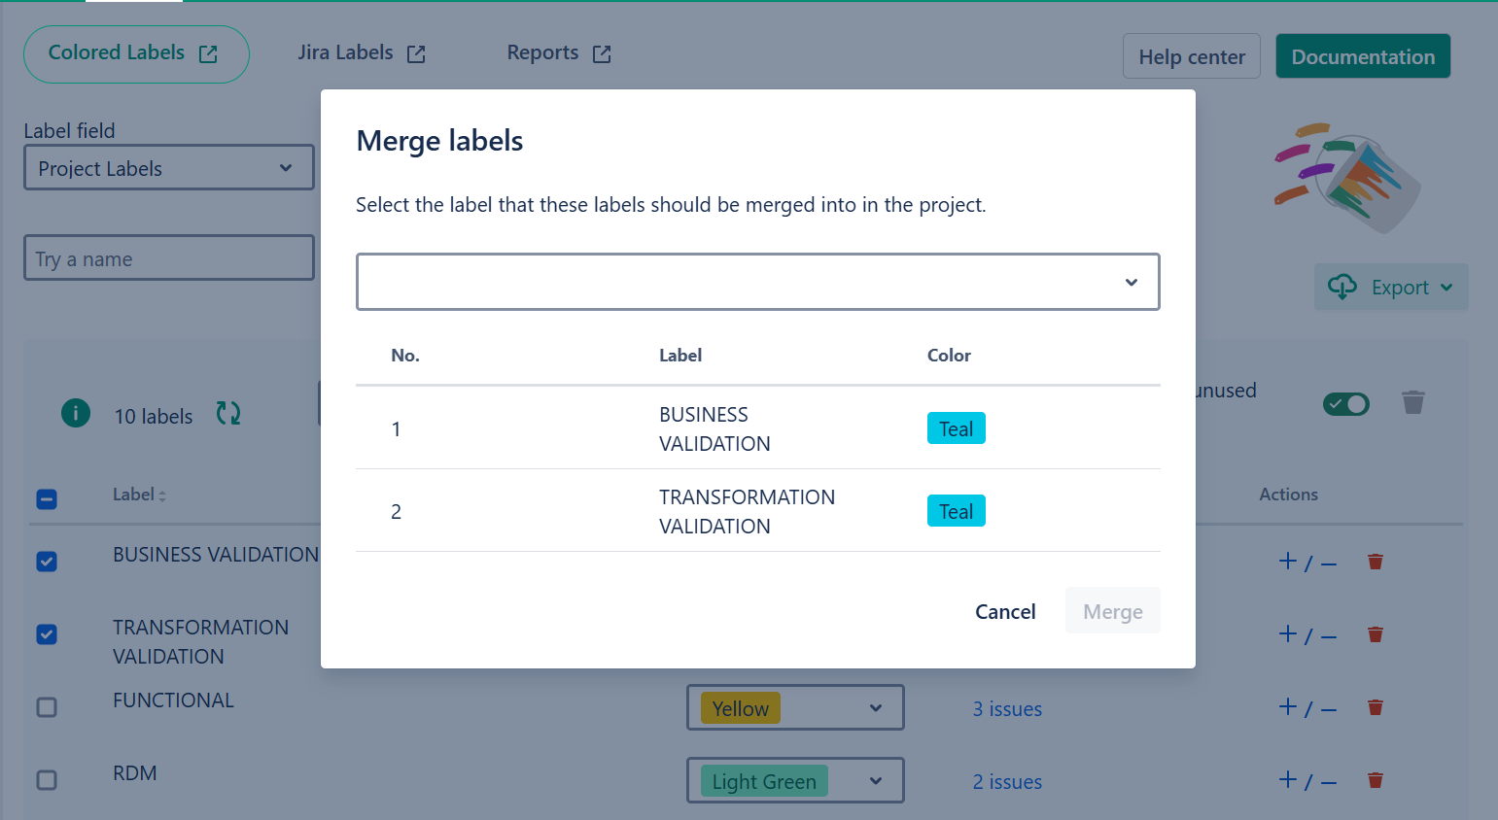The height and width of the screenshot is (820, 1498).
Task: Delete the FUNCTIONAL label with red trash icon
Action: 1375,707
